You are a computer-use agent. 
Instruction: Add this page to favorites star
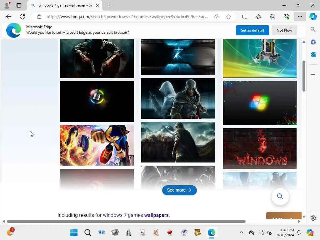(228, 17)
